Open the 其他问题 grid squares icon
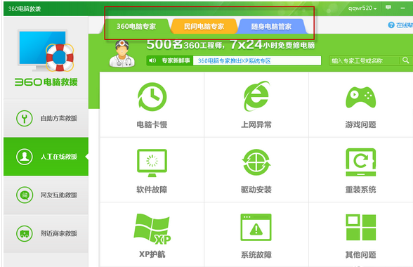The height and width of the screenshot is (267, 413). tap(360, 227)
